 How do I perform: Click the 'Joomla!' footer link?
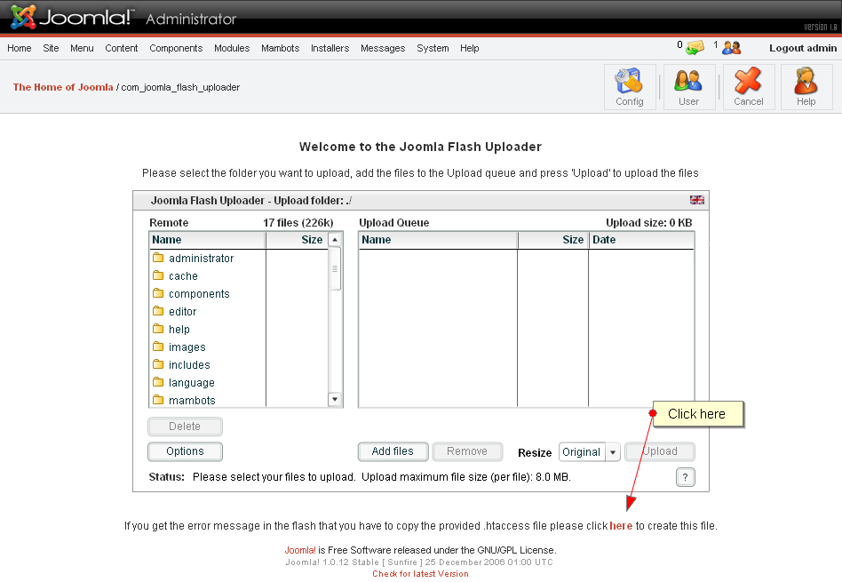(x=300, y=550)
